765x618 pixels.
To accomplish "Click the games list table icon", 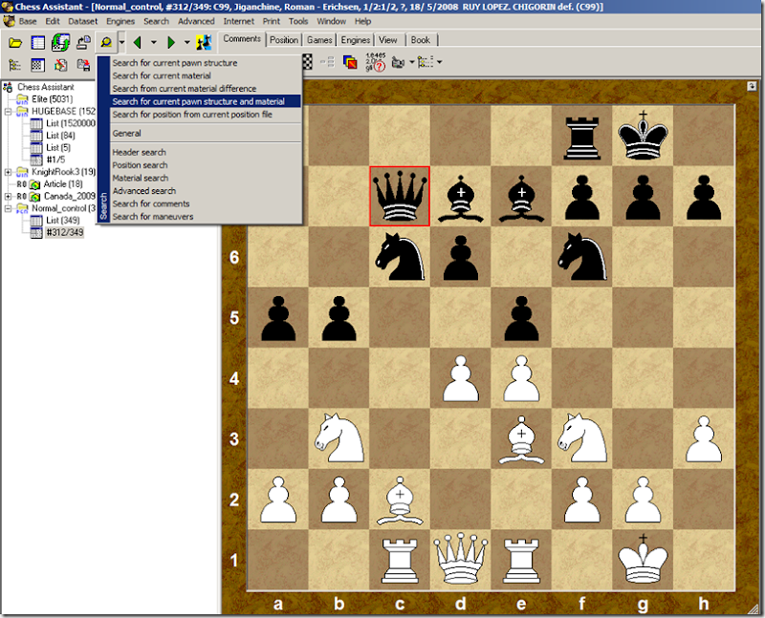I will click(x=38, y=43).
